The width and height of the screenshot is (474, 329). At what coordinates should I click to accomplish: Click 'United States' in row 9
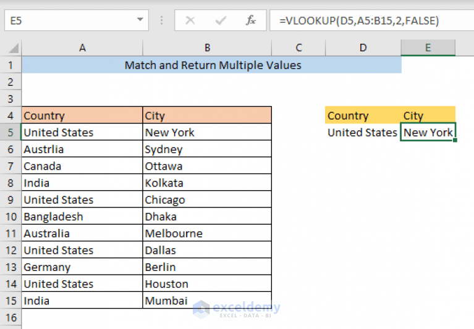(x=82, y=199)
